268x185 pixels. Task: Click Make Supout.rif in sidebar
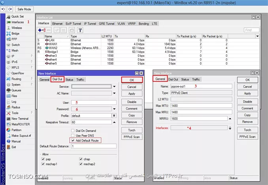19,136
